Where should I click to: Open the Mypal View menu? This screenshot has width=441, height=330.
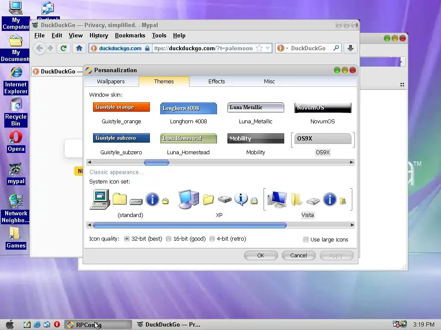pos(76,35)
